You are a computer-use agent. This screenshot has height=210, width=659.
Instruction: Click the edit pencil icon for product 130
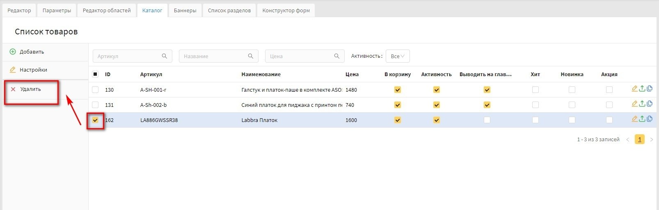coord(634,89)
